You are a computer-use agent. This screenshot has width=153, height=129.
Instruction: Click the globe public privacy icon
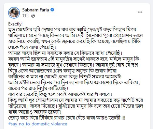coord(33,16)
